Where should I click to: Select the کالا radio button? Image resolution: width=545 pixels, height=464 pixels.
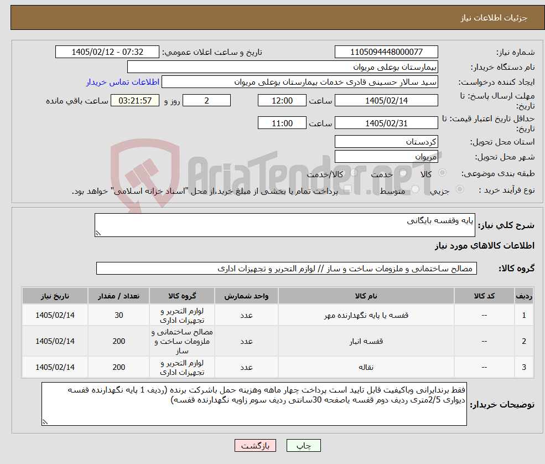click(x=443, y=173)
